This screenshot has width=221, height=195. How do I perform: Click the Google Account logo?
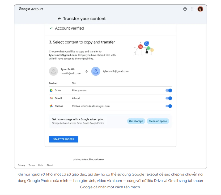tap(31, 9)
